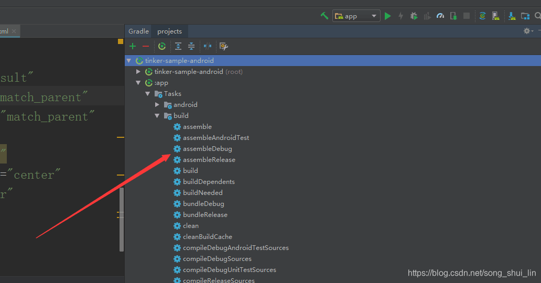Click the yellow inspection indicator square
The height and width of the screenshot is (283, 541).
click(x=121, y=41)
